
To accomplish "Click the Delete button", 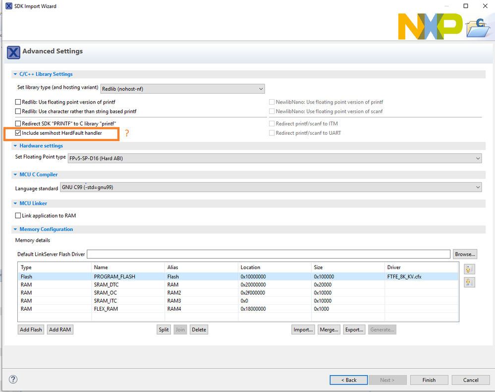I will [199, 330].
